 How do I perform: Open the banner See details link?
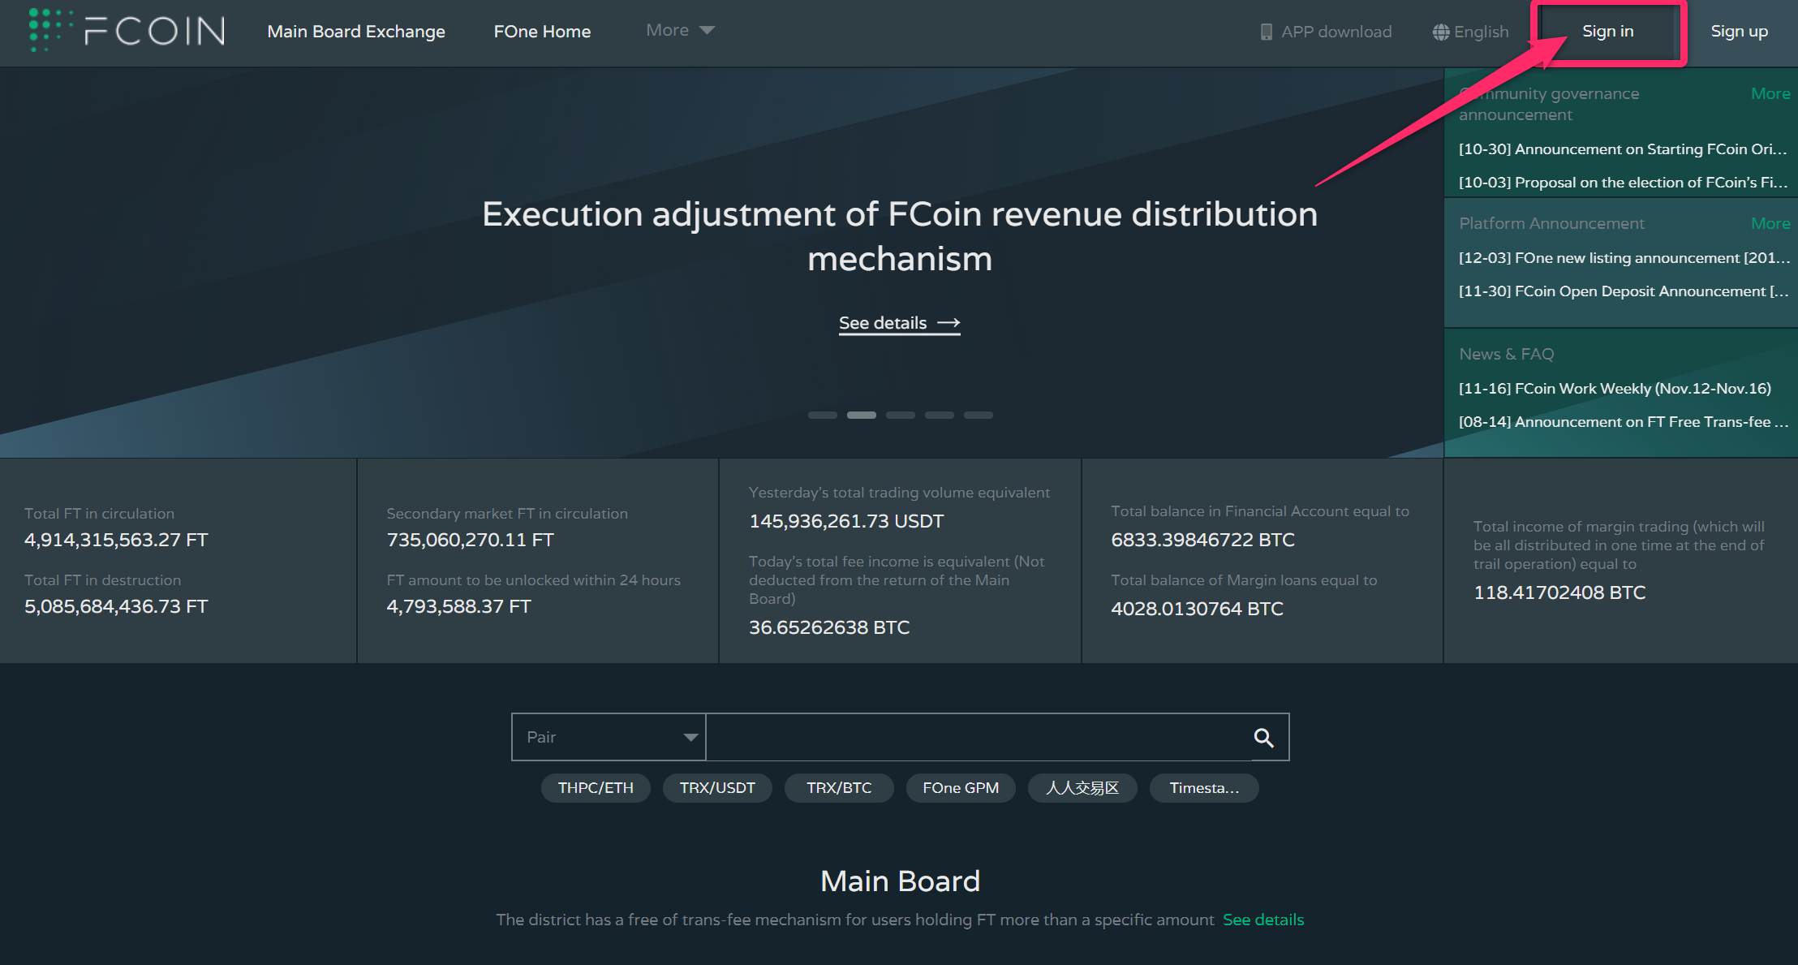[x=899, y=323]
